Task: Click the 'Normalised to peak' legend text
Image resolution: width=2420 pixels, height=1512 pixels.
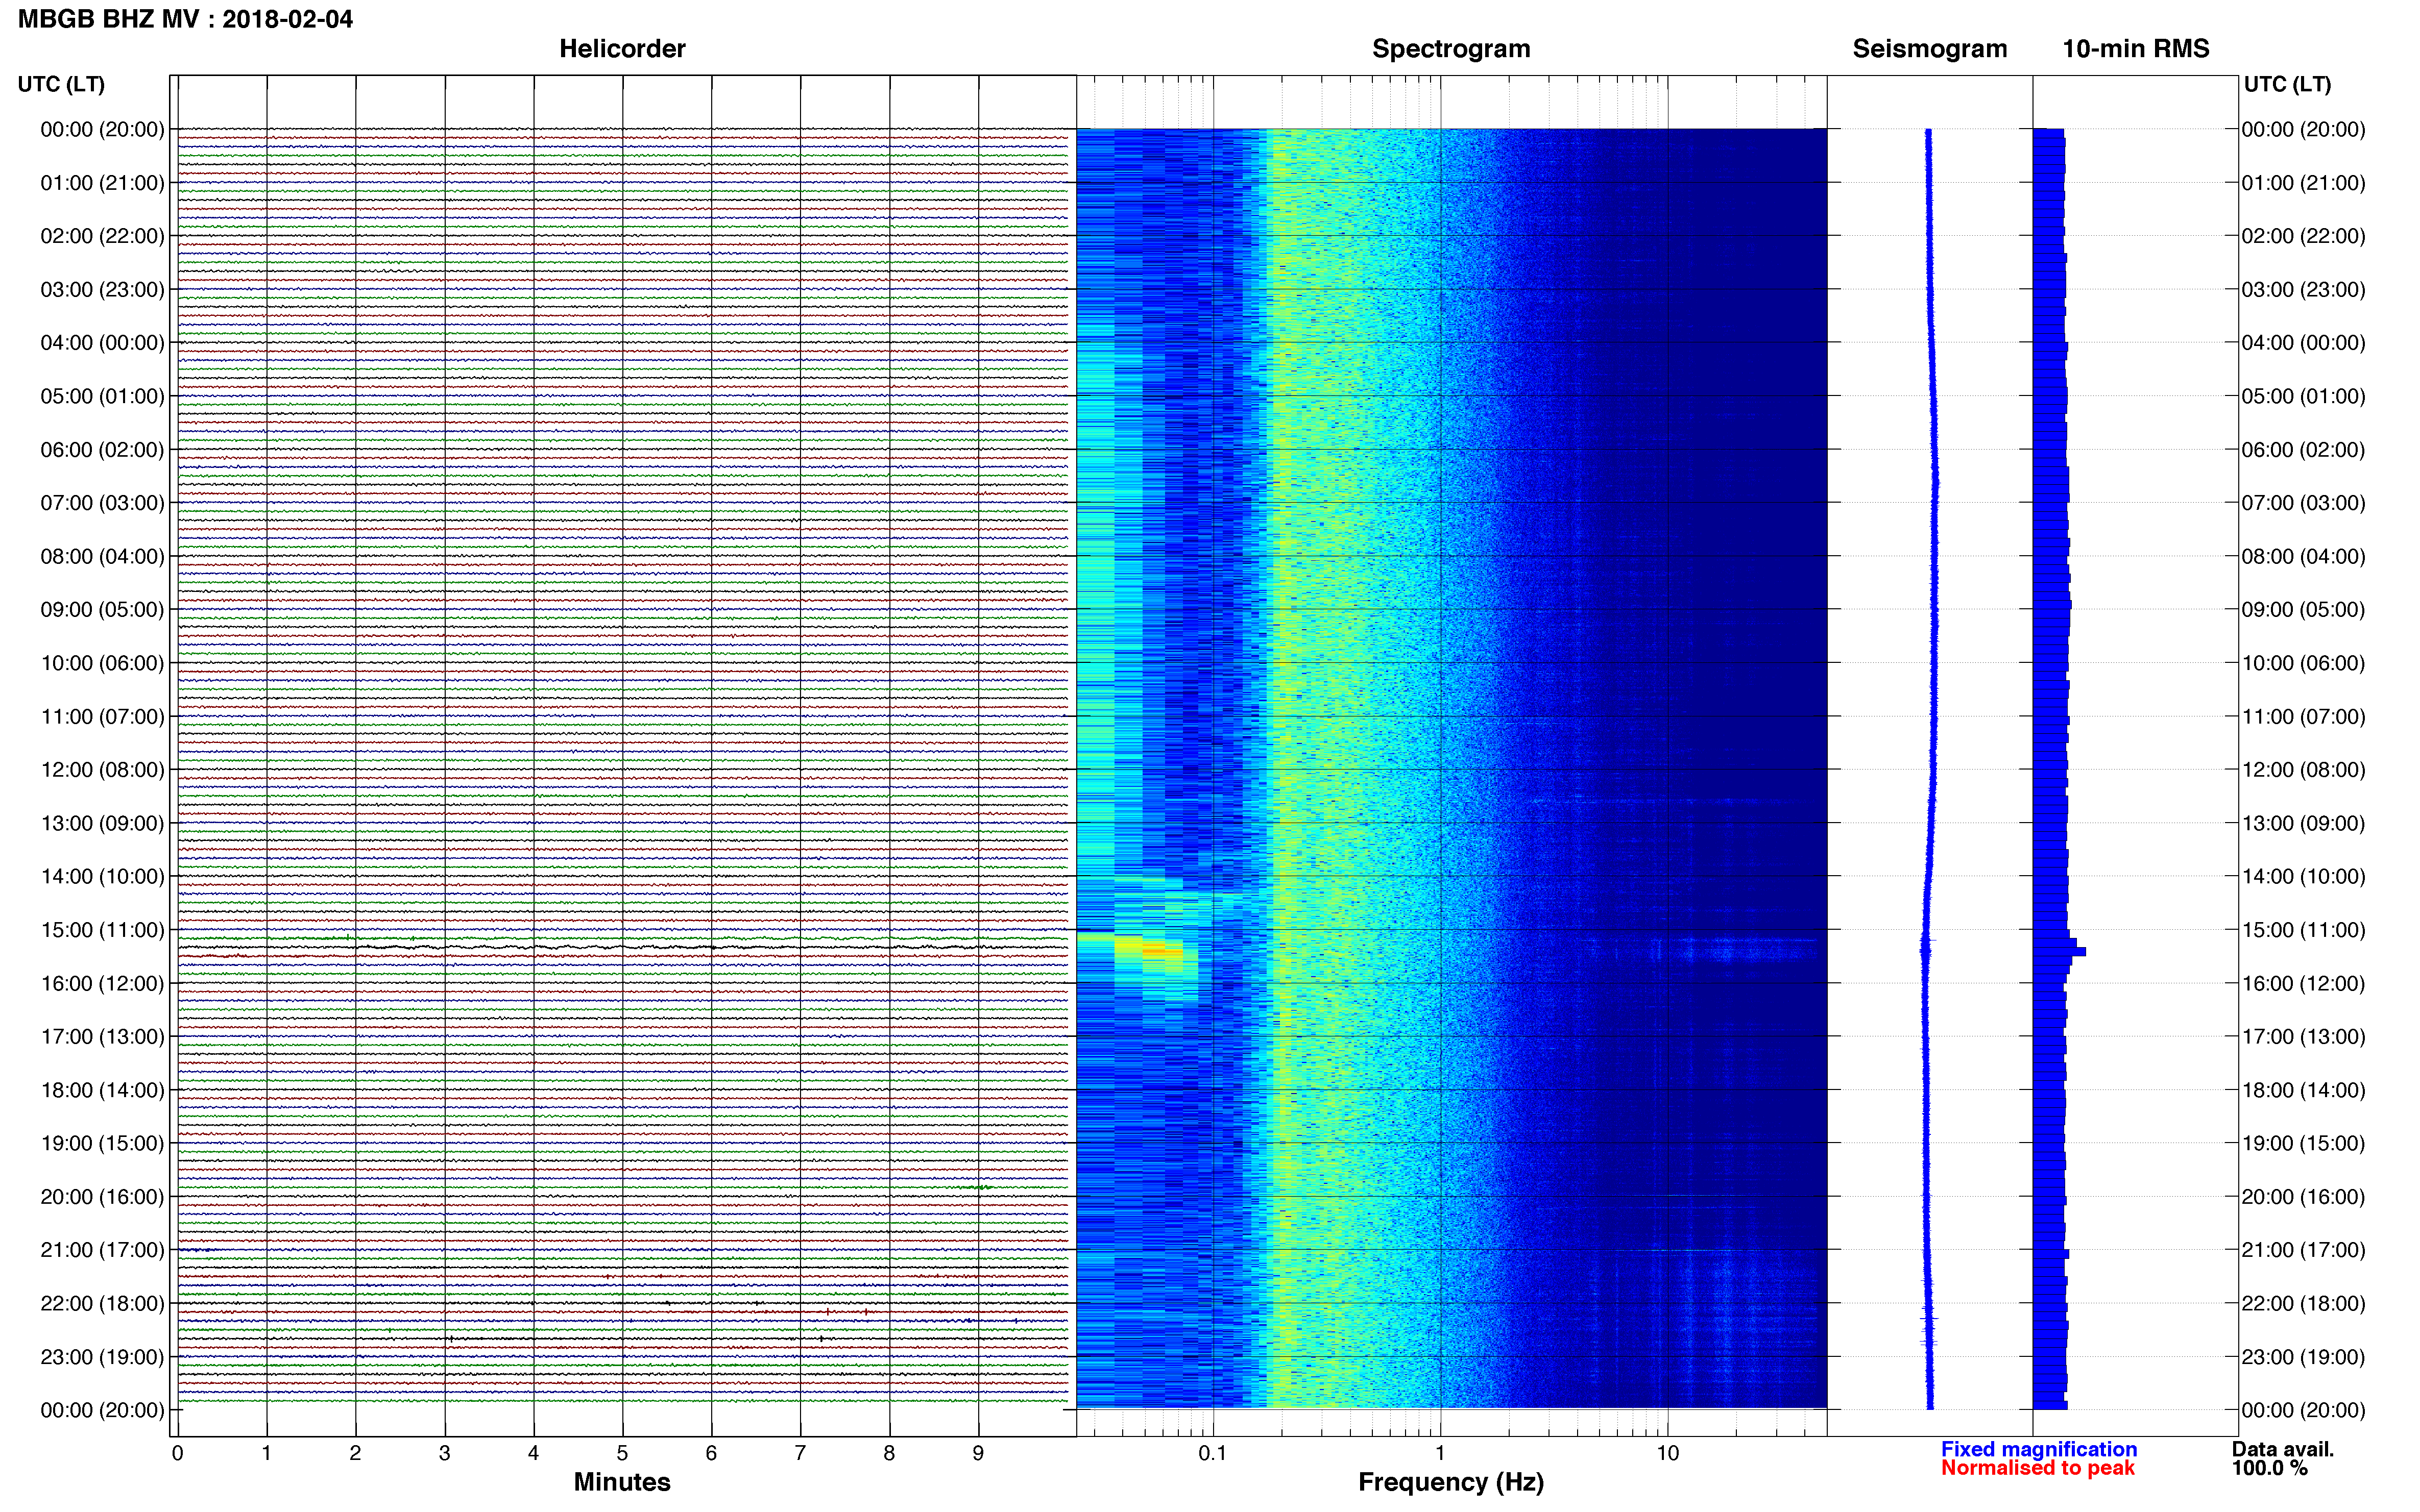Action: [x=2038, y=1468]
